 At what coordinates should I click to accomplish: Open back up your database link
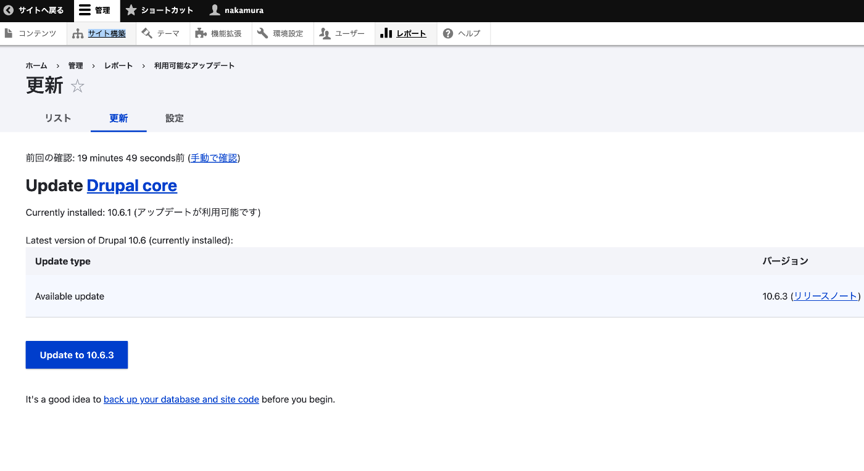pos(181,399)
